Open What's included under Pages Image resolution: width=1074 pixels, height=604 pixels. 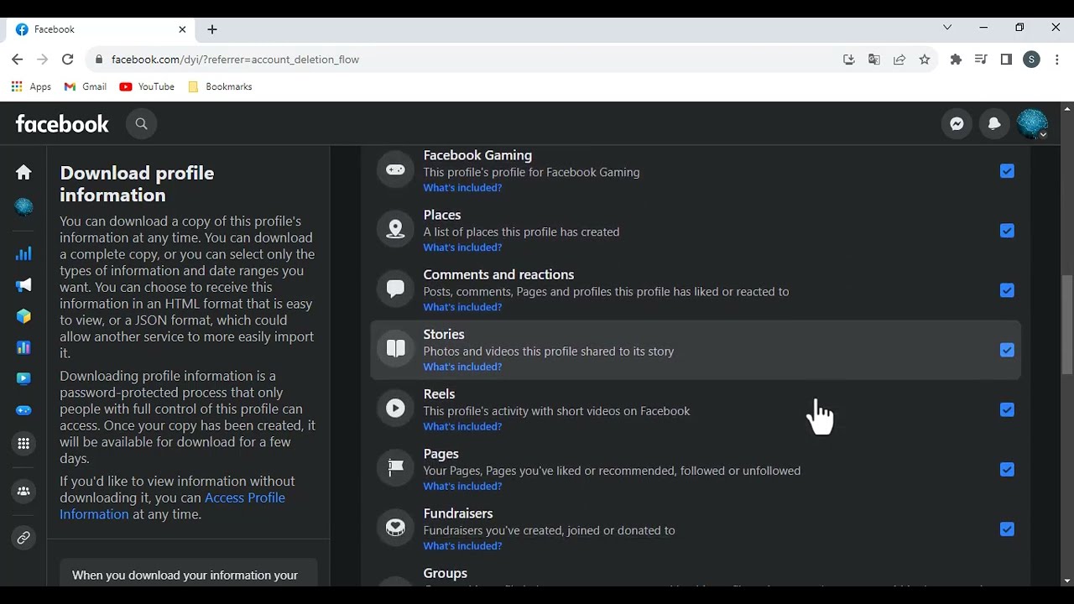[462, 486]
